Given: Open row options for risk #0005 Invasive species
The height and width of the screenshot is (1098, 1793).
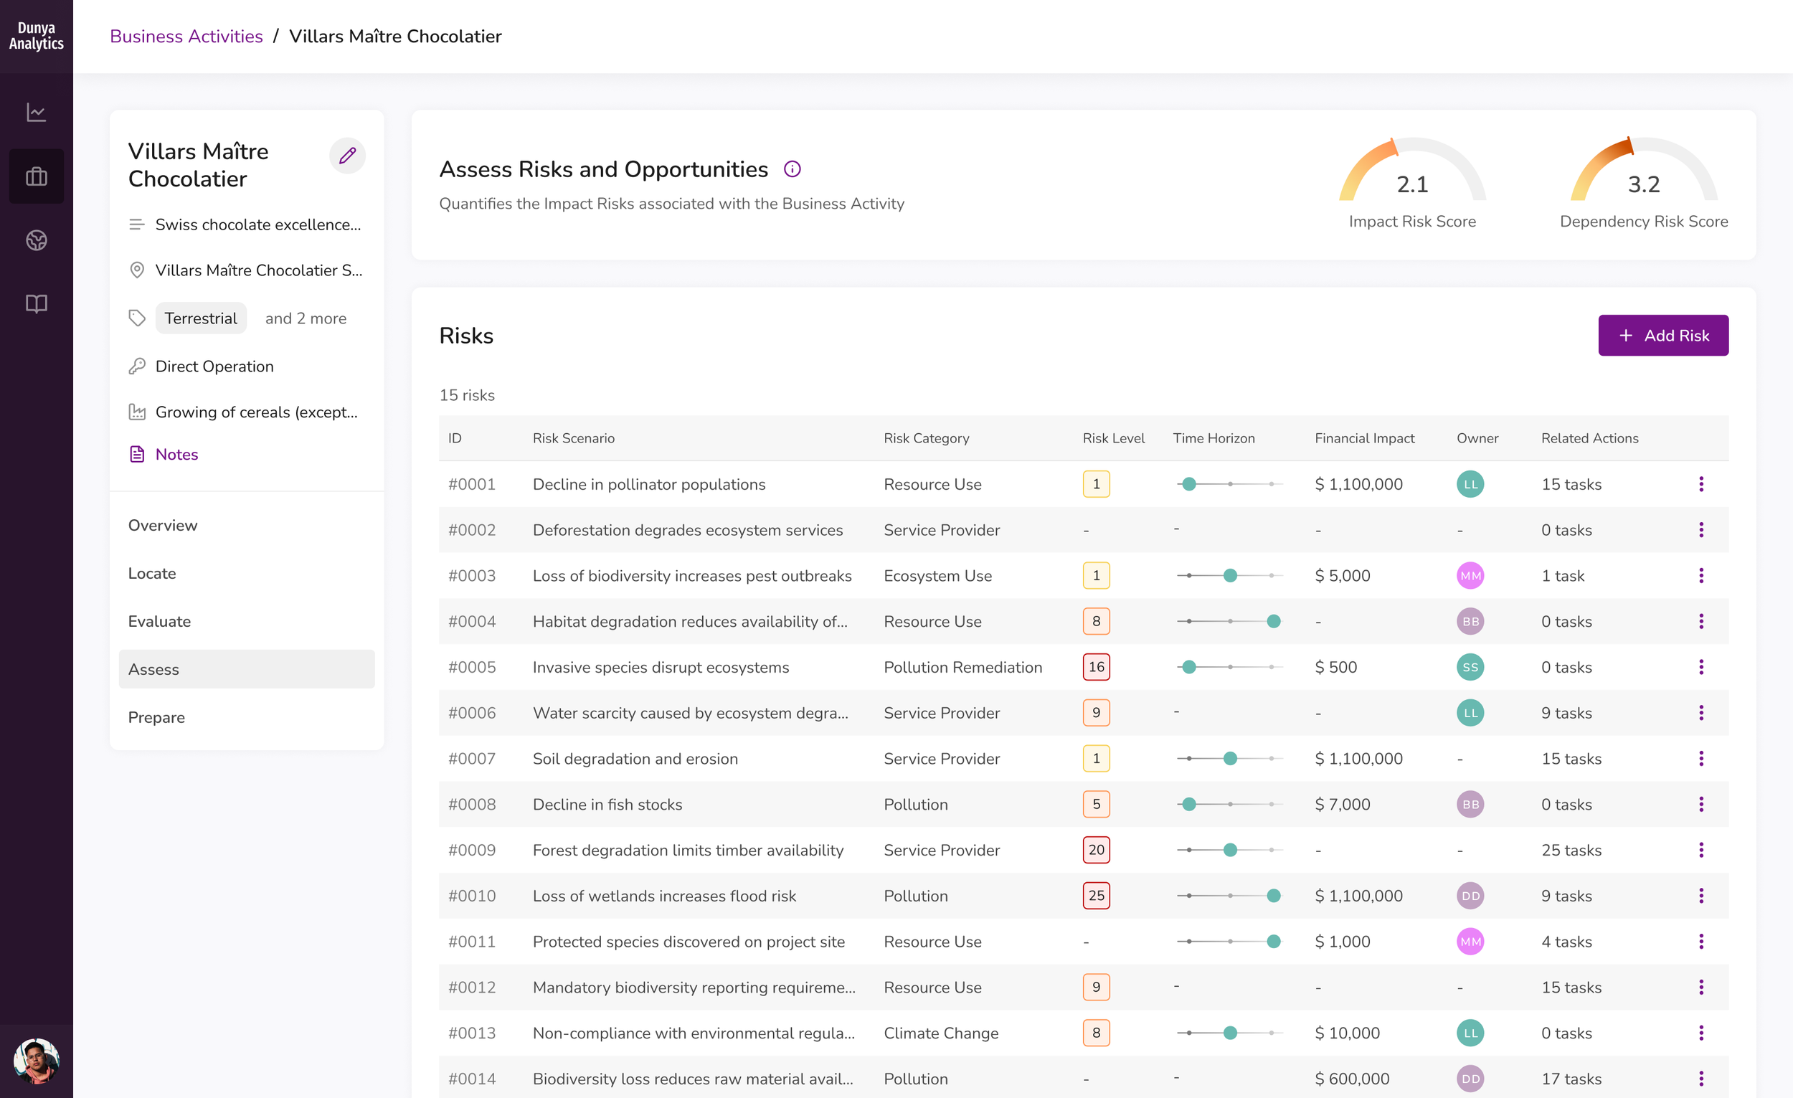Looking at the screenshot, I should pyautogui.click(x=1700, y=666).
